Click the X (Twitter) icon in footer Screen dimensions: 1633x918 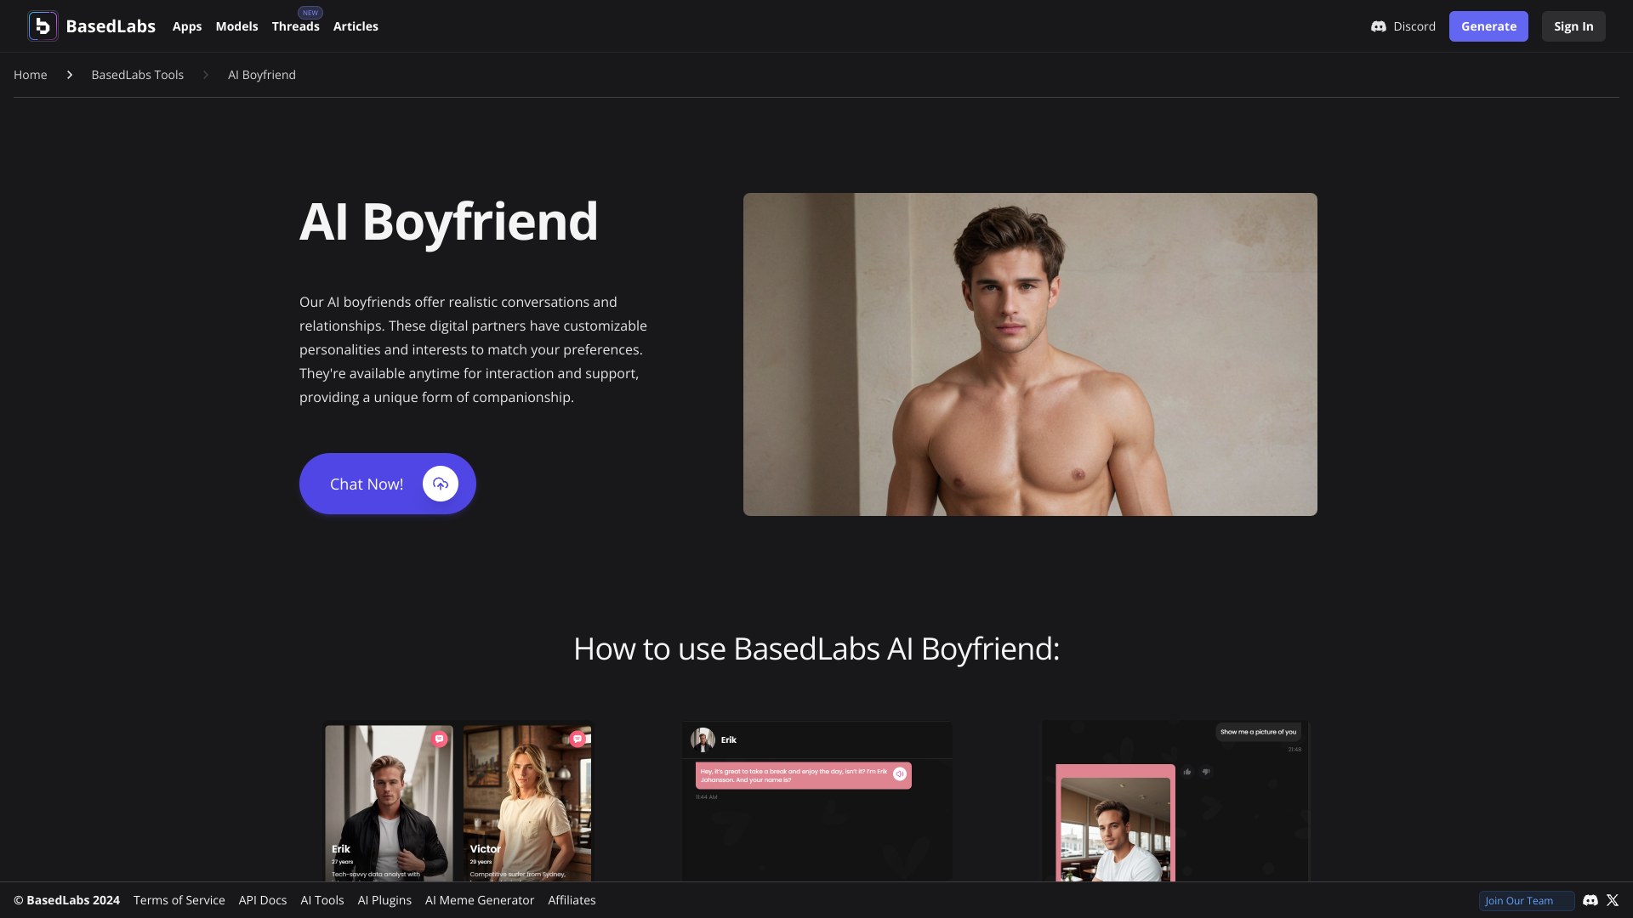[x=1613, y=900]
